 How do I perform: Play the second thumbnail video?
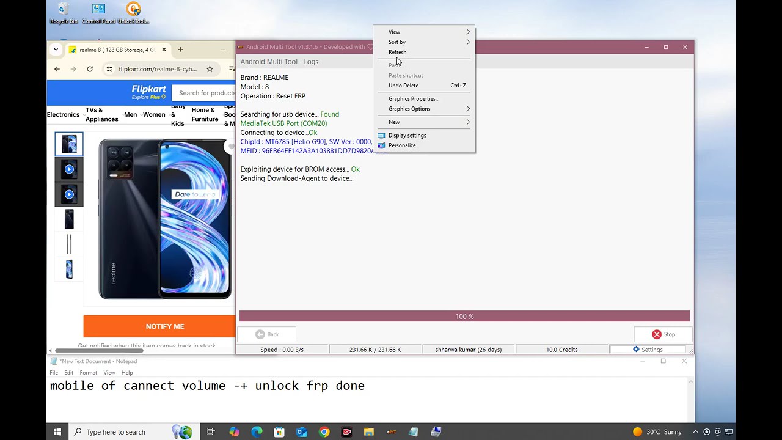coord(69,169)
